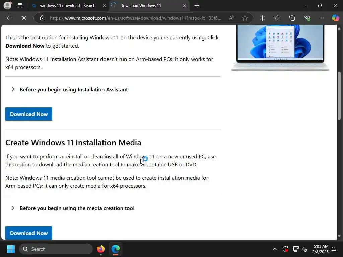Screen dimensions: 343x257
Task: Open the Favorites list icon
Action: 277,18
